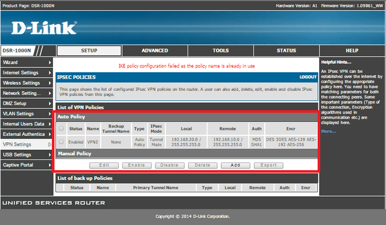Expand the Wireless Settings submenu arrow

(x=49, y=83)
